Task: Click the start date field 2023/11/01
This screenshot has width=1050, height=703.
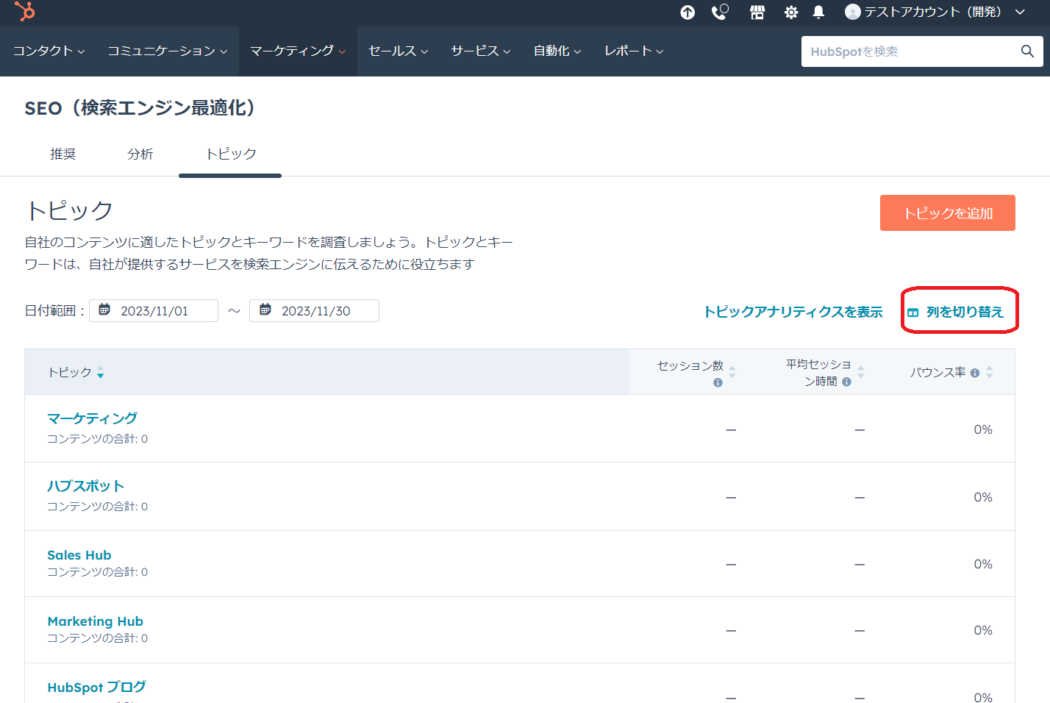Action: [154, 310]
